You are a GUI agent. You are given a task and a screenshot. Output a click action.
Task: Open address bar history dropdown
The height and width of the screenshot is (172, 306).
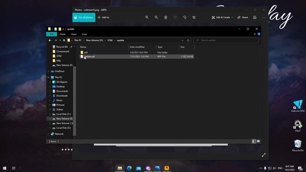182,40
